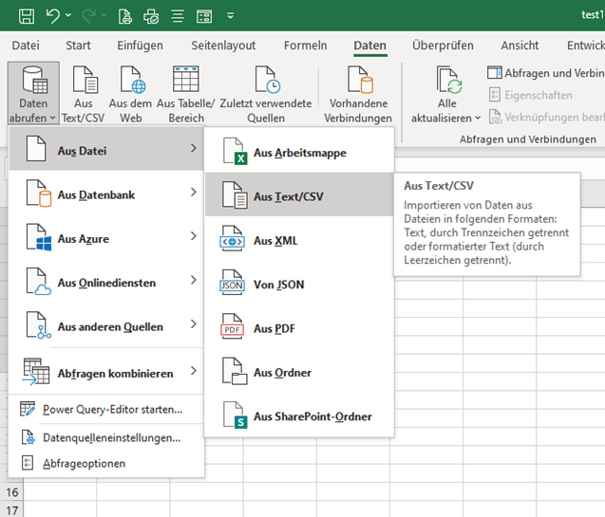Click the chevron beside Aus anderen Quellen
605x517 pixels.
194,324
